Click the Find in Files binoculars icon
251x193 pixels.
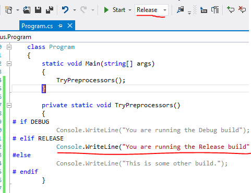(x=181, y=10)
